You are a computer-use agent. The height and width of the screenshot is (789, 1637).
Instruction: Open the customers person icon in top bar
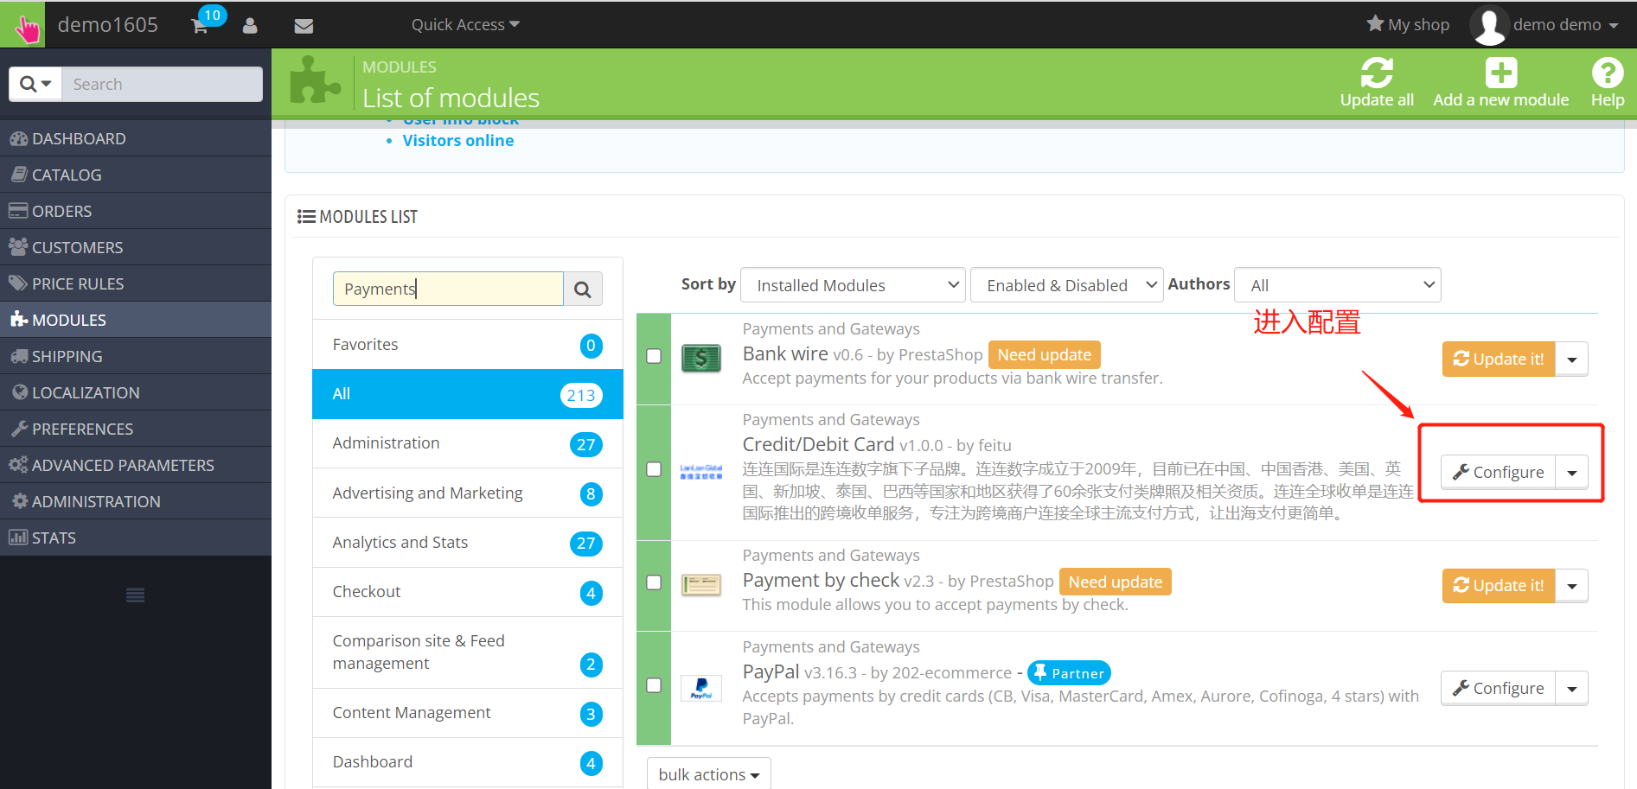(x=250, y=25)
